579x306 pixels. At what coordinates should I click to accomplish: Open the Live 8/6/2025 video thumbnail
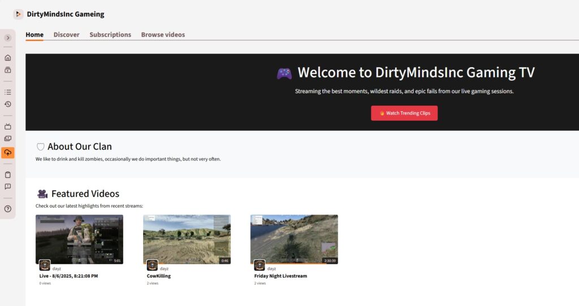tap(79, 239)
